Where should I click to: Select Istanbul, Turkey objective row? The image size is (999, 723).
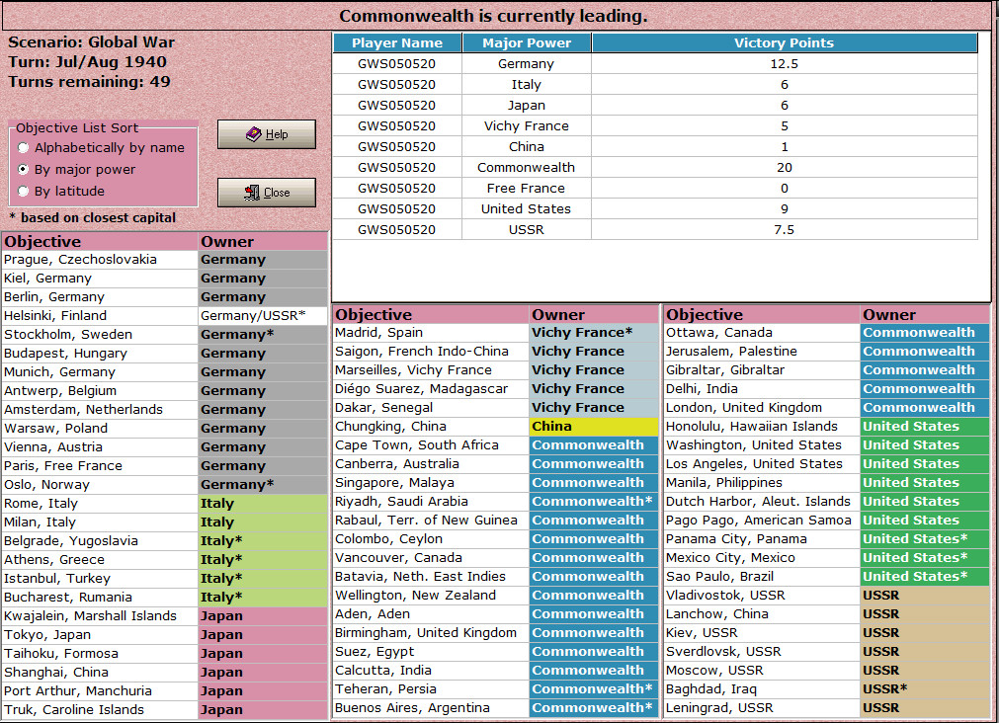coord(165,579)
